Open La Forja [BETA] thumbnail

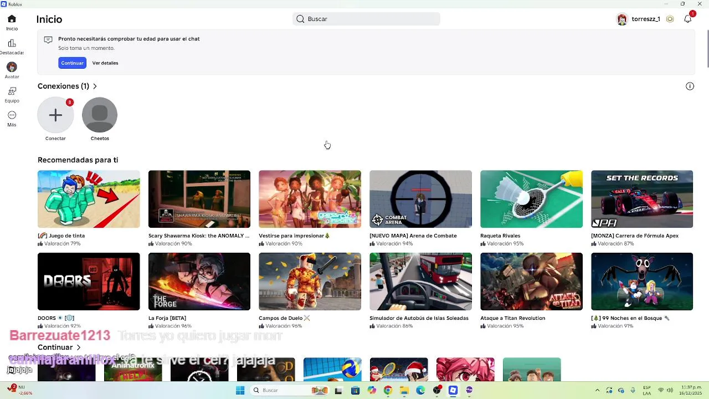coord(199,282)
